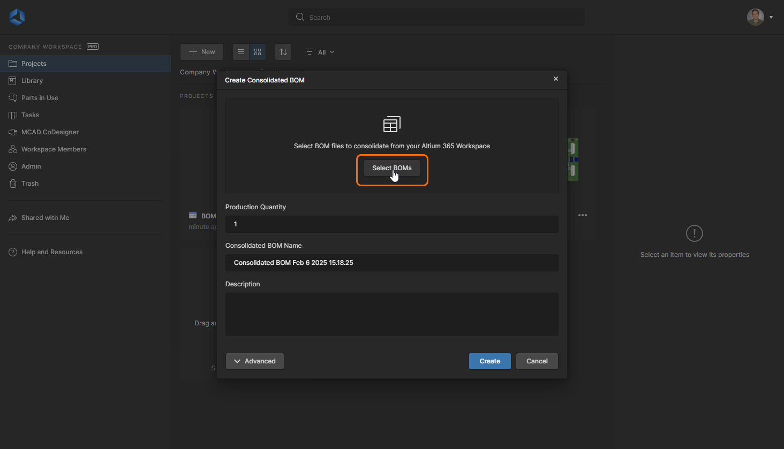This screenshot has height=449, width=784.
Task: Switch to grid view
Action: click(258, 52)
